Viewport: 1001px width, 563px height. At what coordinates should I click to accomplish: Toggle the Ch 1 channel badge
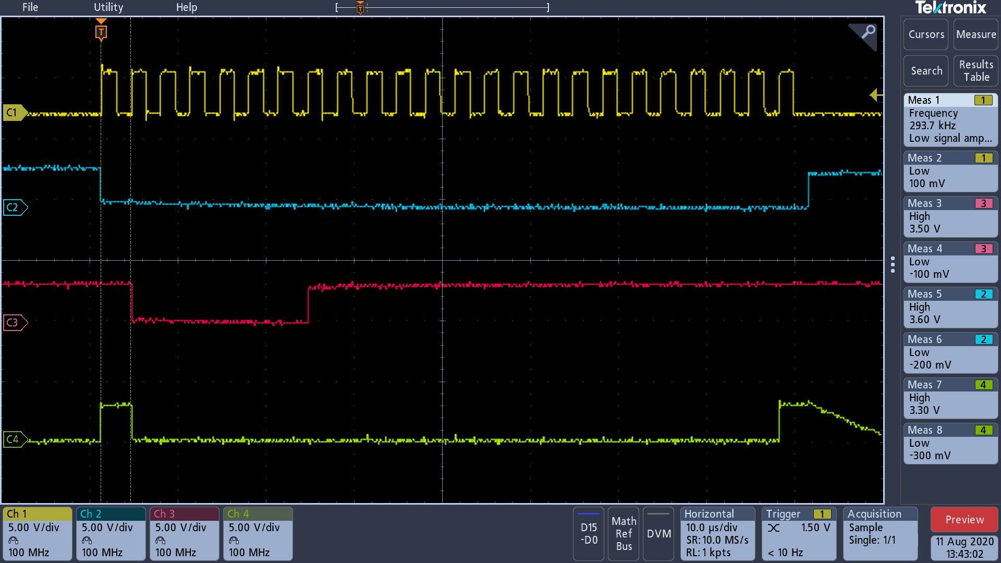(37, 533)
